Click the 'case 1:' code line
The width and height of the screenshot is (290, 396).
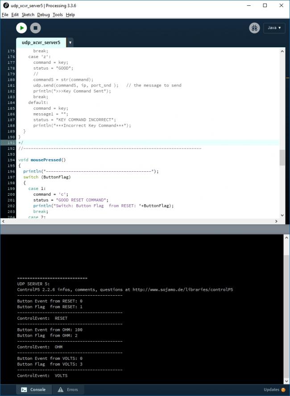tap(37, 189)
